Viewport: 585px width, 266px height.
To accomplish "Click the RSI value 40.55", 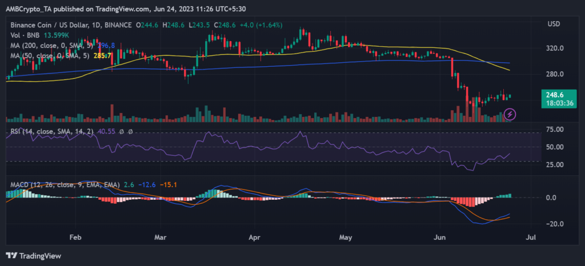I will click(x=106, y=131).
